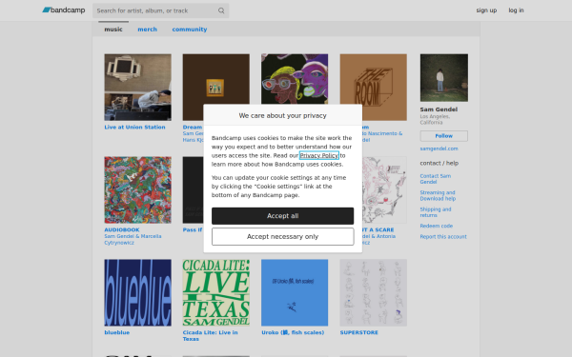572x357 pixels.
Task: Switch to the community tab
Action: (x=190, y=30)
